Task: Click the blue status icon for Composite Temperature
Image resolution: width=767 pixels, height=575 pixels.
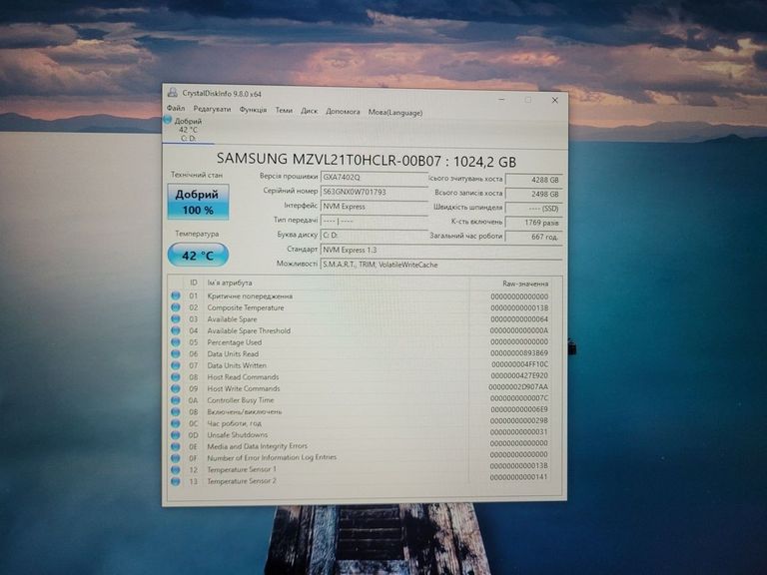Action: [176, 307]
